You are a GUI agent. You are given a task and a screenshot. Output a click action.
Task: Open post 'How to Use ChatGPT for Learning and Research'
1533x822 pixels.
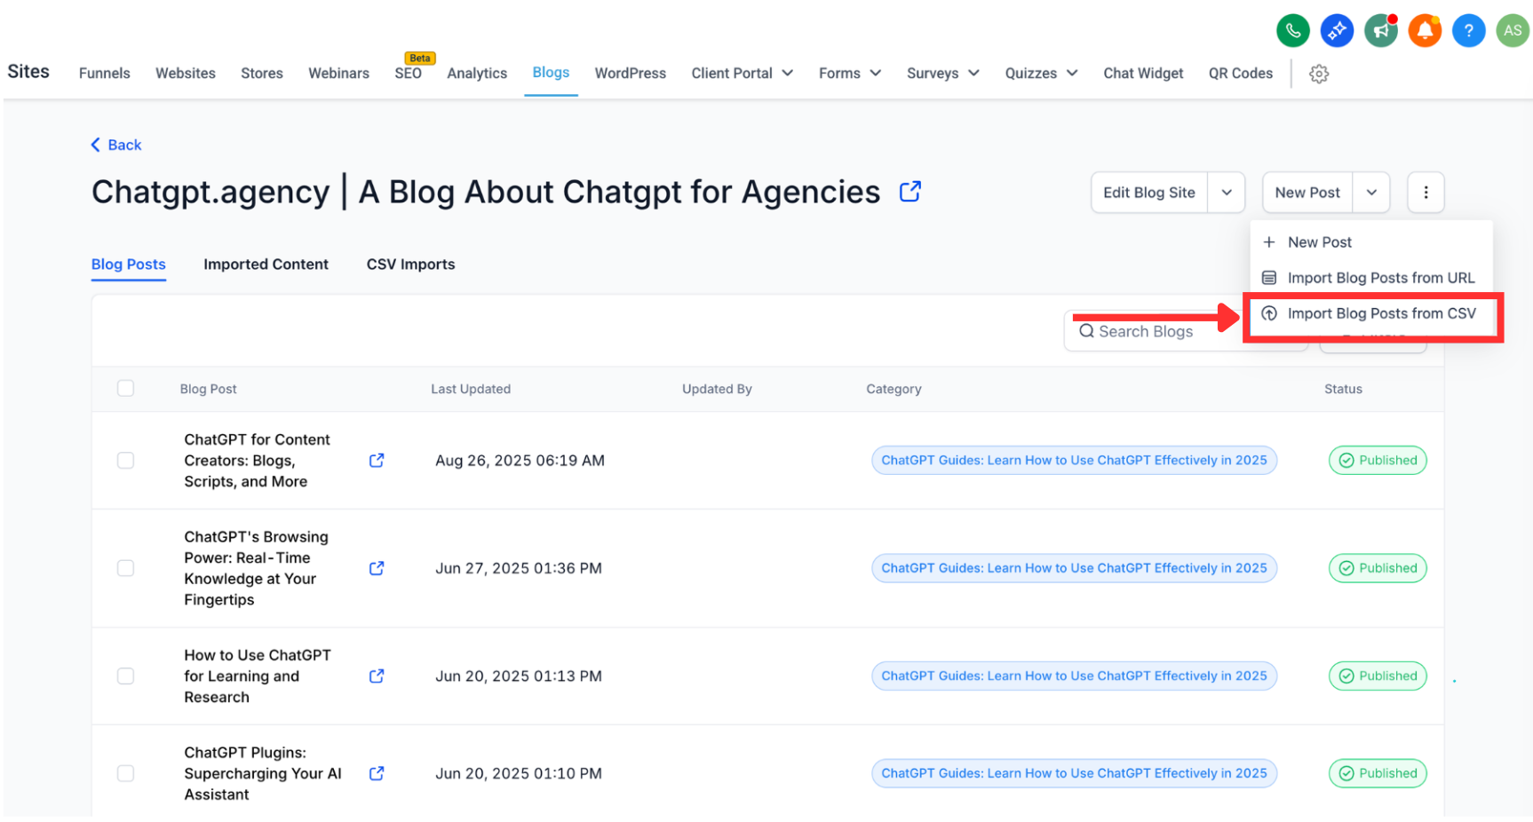point(258,676)
